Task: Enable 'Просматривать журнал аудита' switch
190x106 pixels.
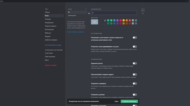Action: coord(135,74)
